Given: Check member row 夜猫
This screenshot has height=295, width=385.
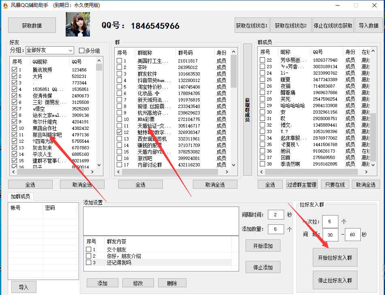Looking at the screenshot, I should (x=262, y=86).
